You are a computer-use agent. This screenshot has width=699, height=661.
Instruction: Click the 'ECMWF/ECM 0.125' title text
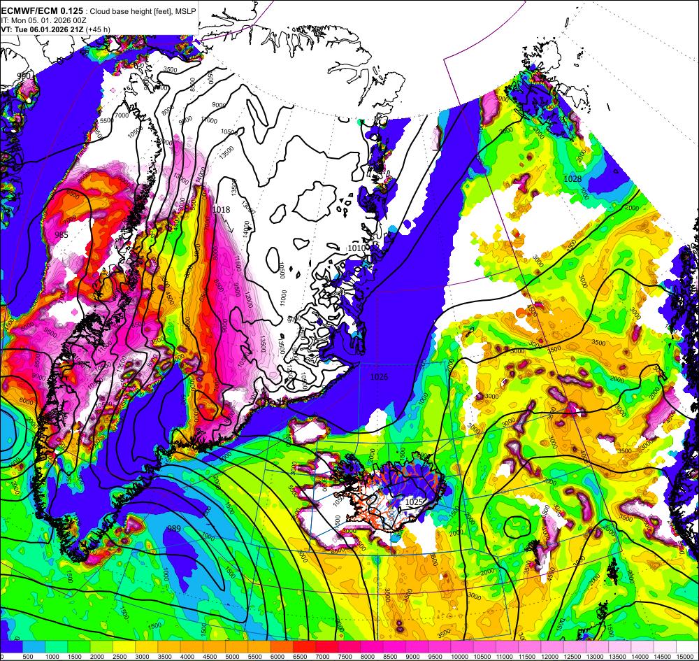coord(42,10)
